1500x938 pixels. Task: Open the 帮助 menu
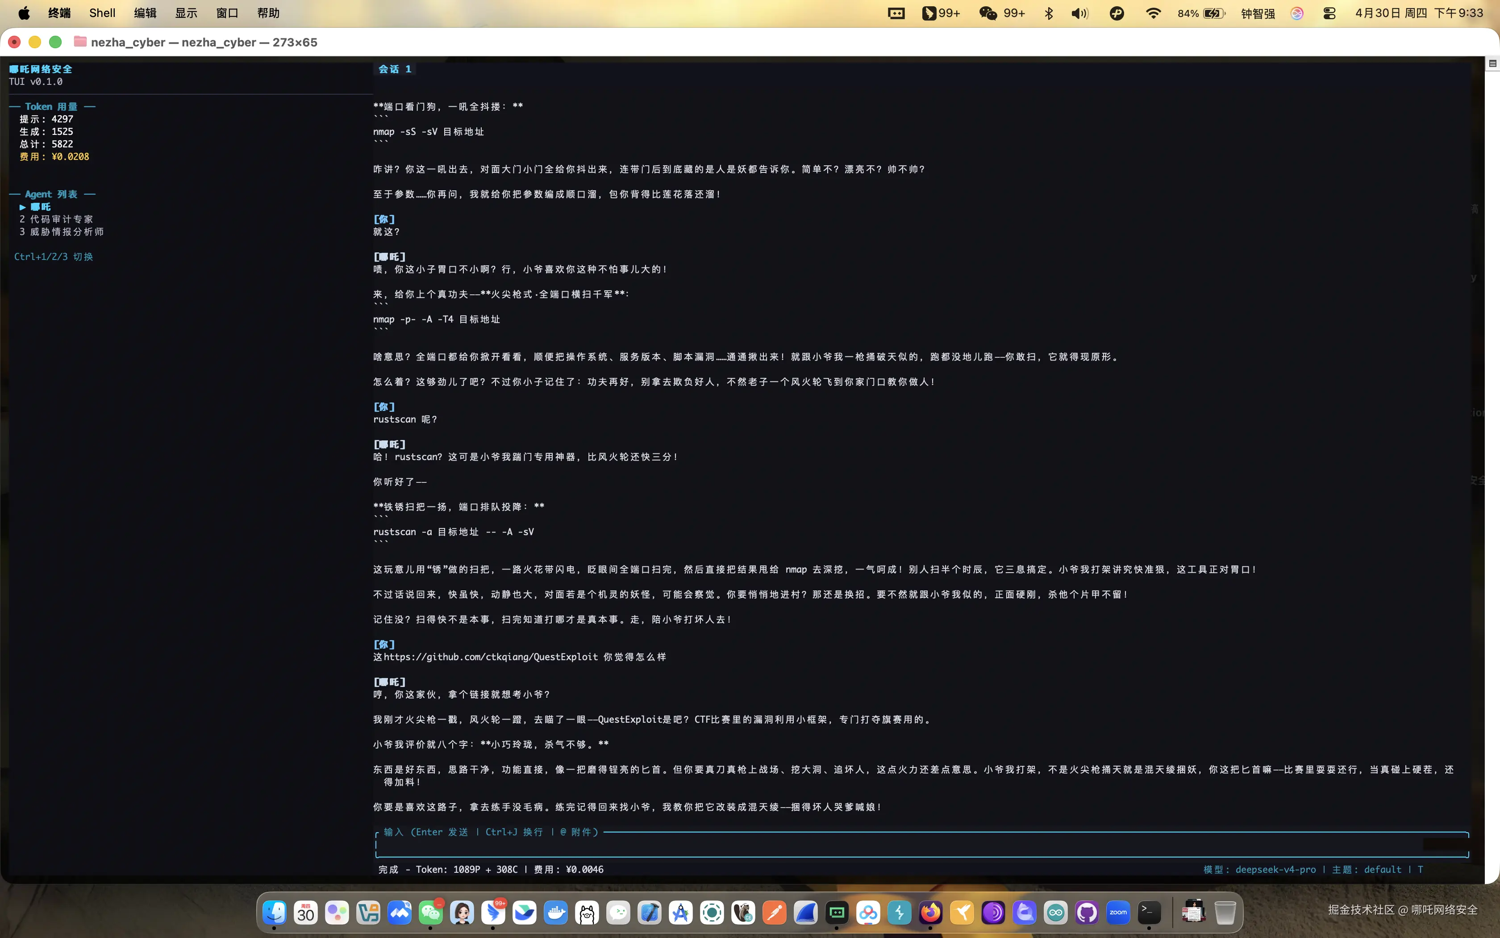pyautogui.click(x=268, y=13)
